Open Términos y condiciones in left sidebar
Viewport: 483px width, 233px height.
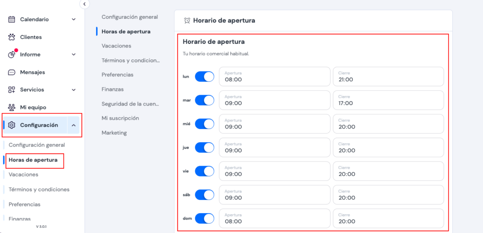pos(39,190)
